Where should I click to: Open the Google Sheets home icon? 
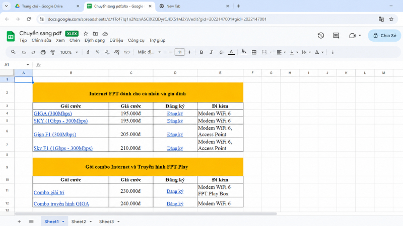pyautogui.click(x=11, y=36)
